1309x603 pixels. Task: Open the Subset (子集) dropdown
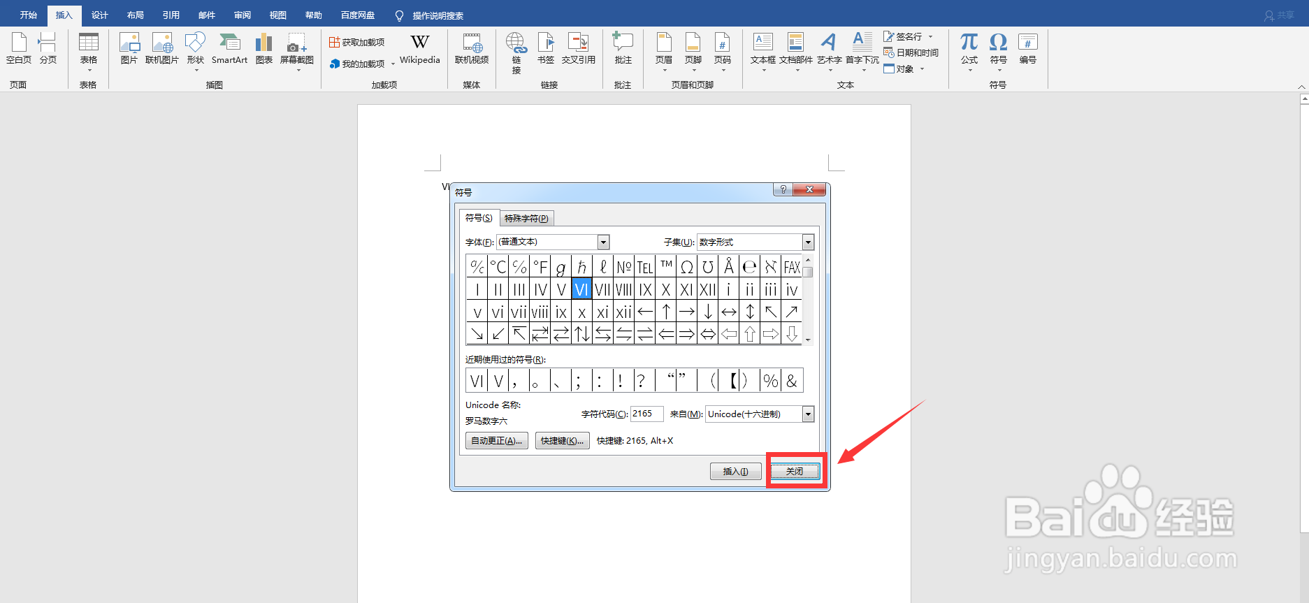(x=809, y=242)
